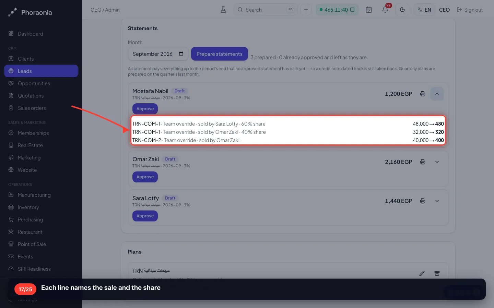The width and height of the screenshot is (494, 308).
Task: Open Quotations page
Action: pyautogui.click(x=41, y=95)
